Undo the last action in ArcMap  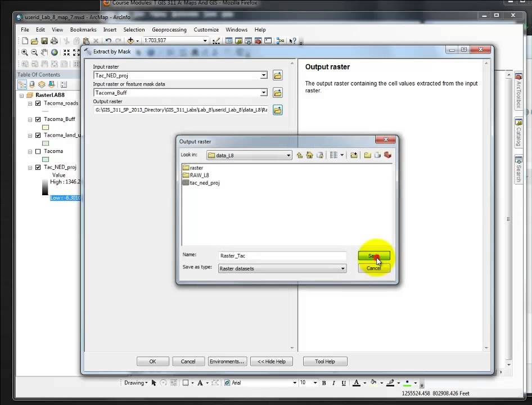[x=108, y=40]
